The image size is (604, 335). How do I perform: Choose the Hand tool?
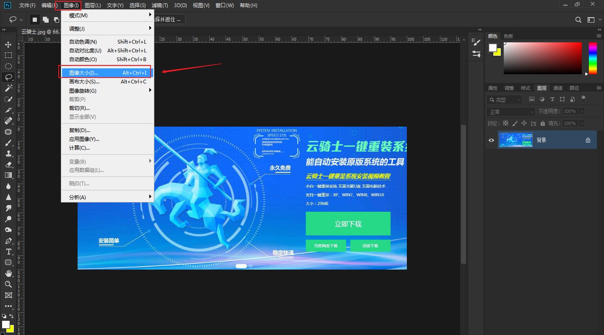click(8, 273)
